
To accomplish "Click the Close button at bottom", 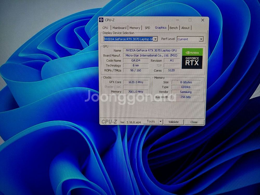I will click(x=194, y=122).
